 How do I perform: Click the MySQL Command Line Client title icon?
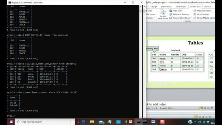tap(10, 2)
